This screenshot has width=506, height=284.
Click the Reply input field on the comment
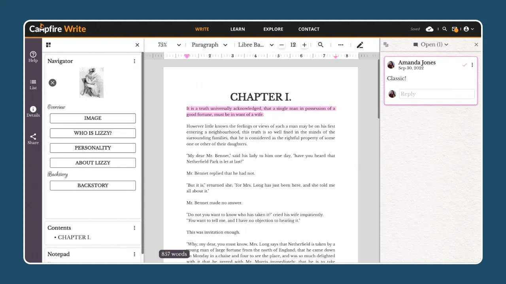click(436, 94)
